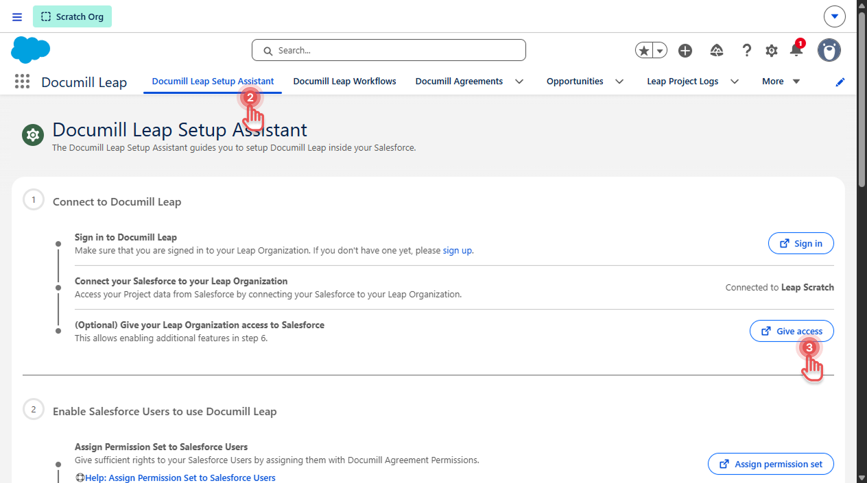
Task: Click the page vertical scrollbar thumb
Action: click(862, 98)
